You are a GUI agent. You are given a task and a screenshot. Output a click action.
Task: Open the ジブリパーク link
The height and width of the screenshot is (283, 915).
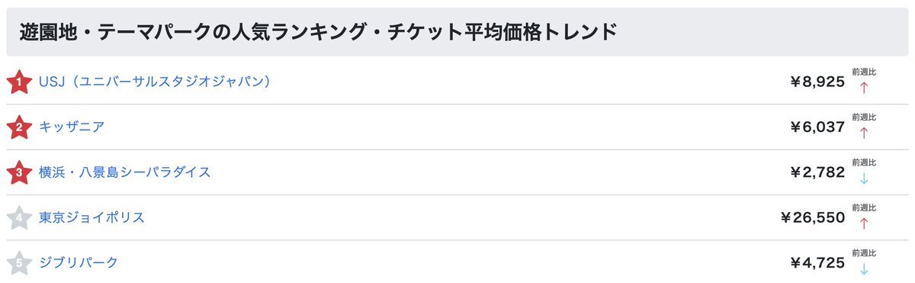point(79,263)
